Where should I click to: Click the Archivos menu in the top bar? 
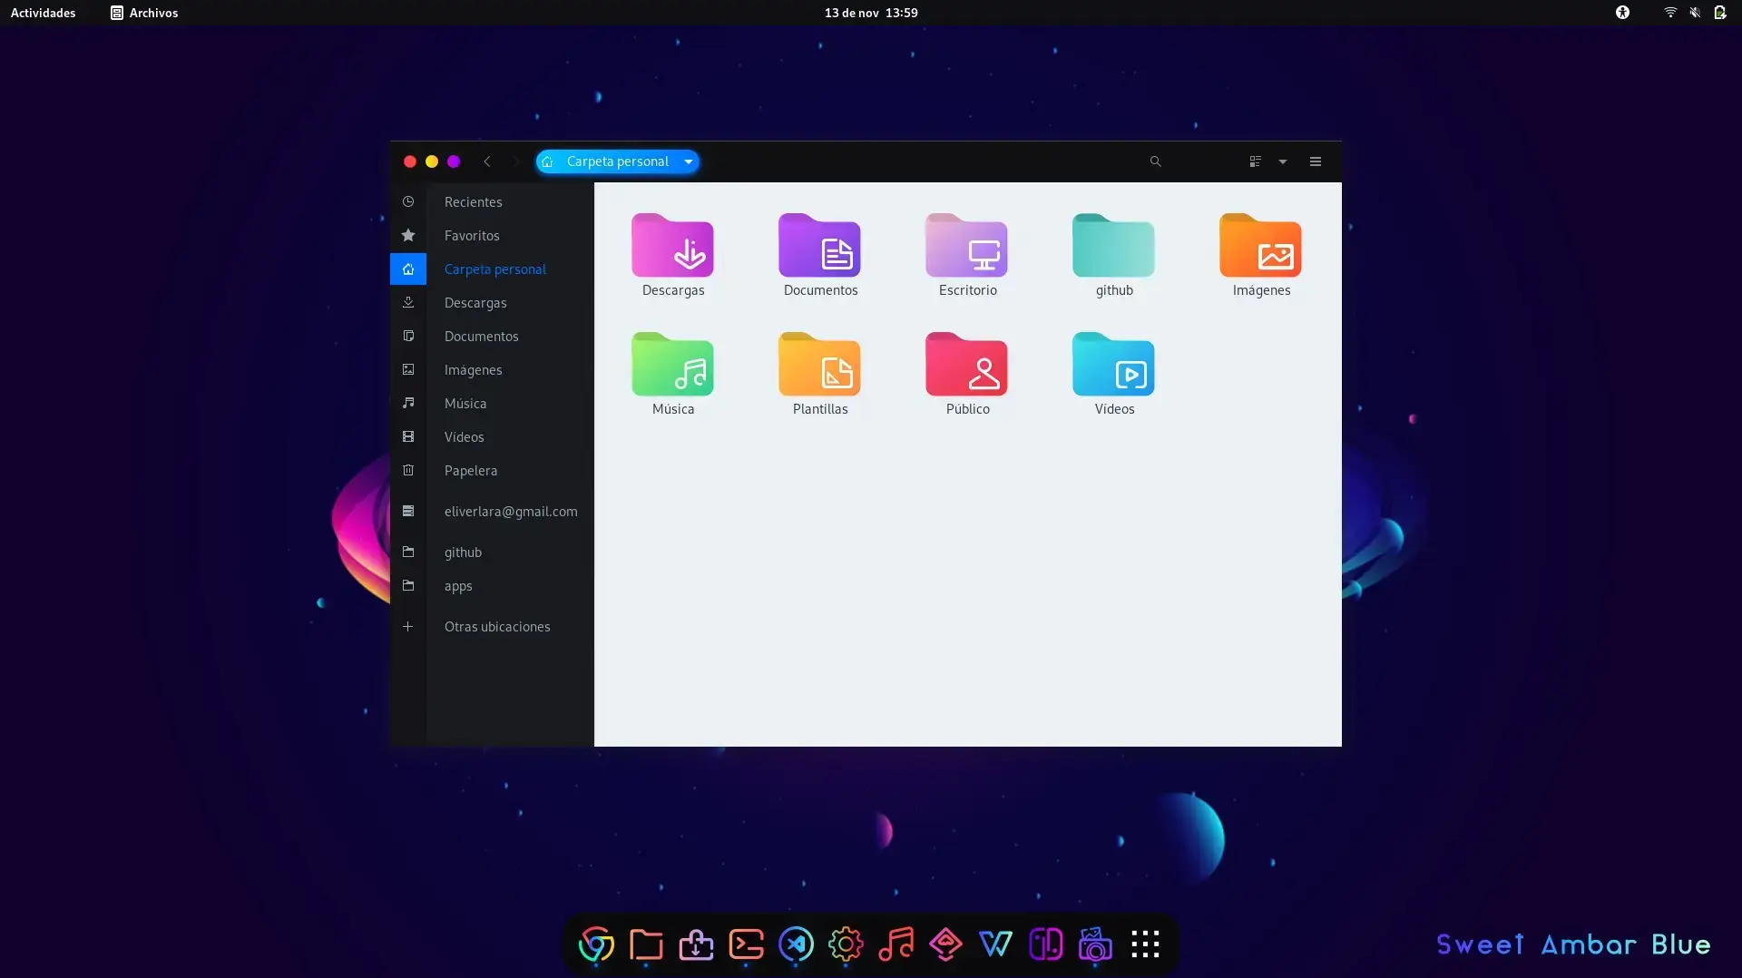coord(143,13)
